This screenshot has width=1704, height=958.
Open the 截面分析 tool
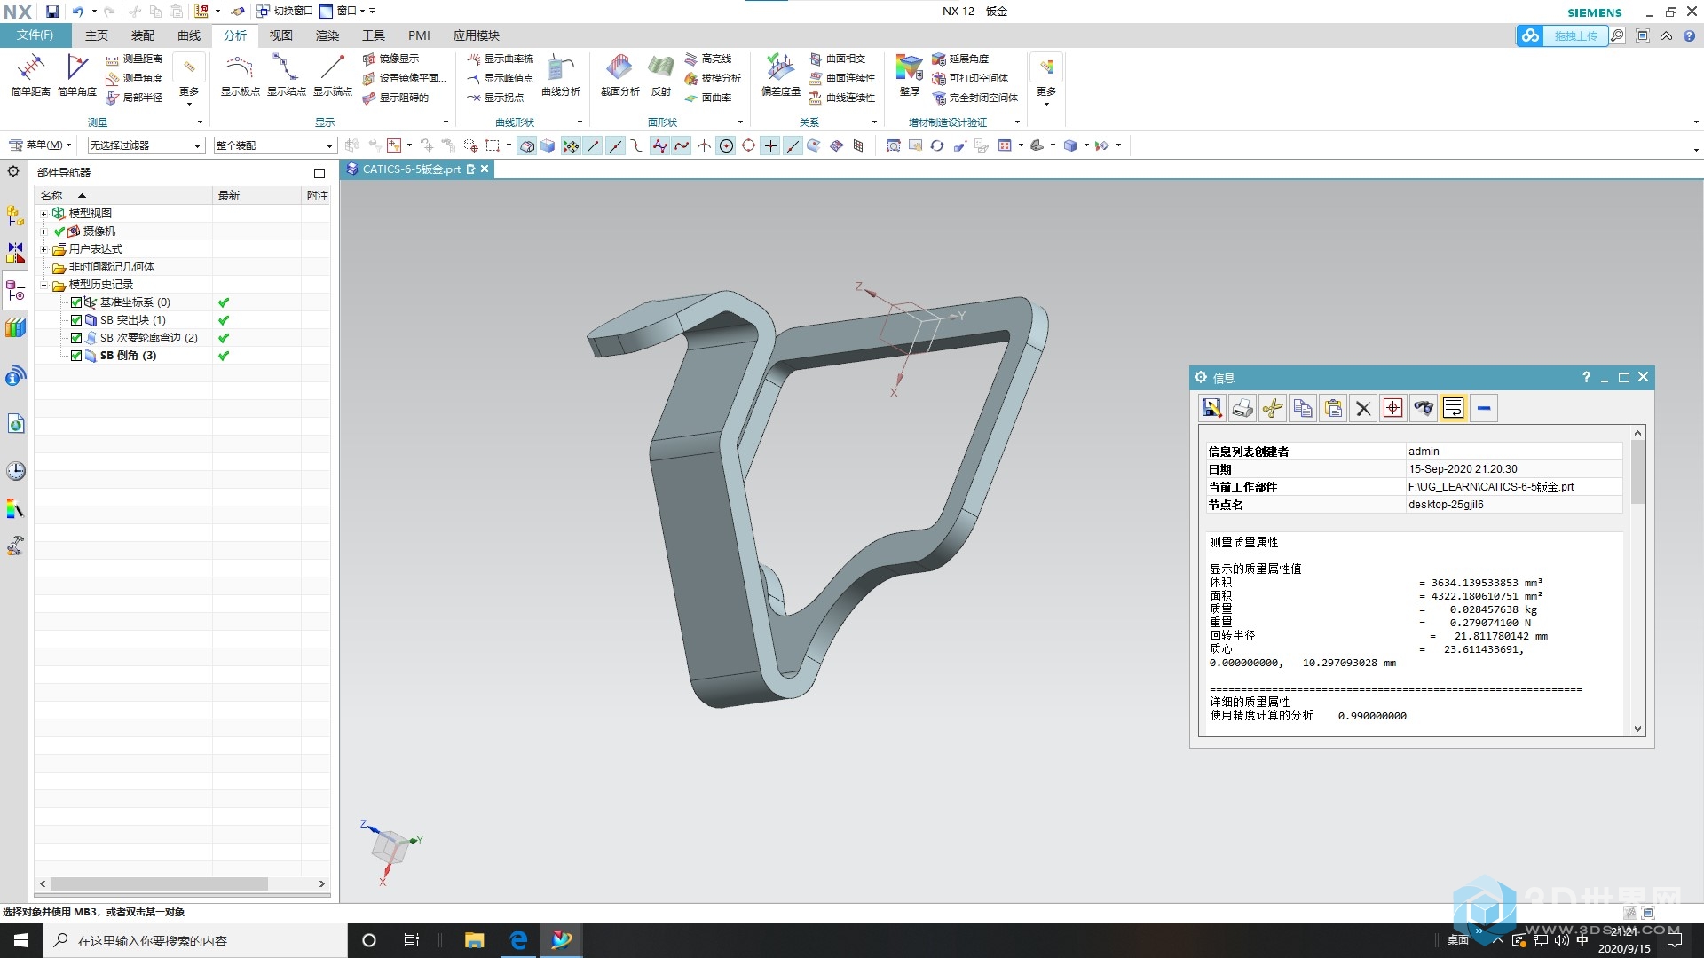(x=619, y=75)
